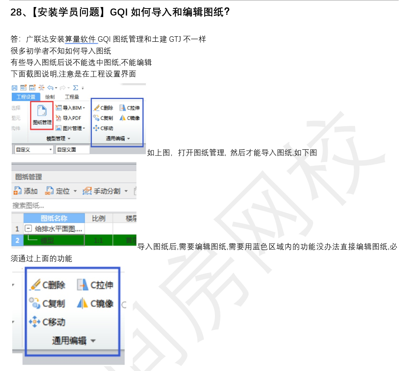Click the 定位 tool icon

coord(49,191)
